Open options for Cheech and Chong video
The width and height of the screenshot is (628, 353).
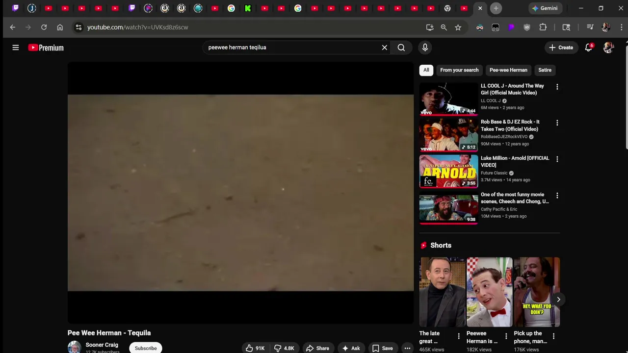pyautogui.click(x=557, y=195)
